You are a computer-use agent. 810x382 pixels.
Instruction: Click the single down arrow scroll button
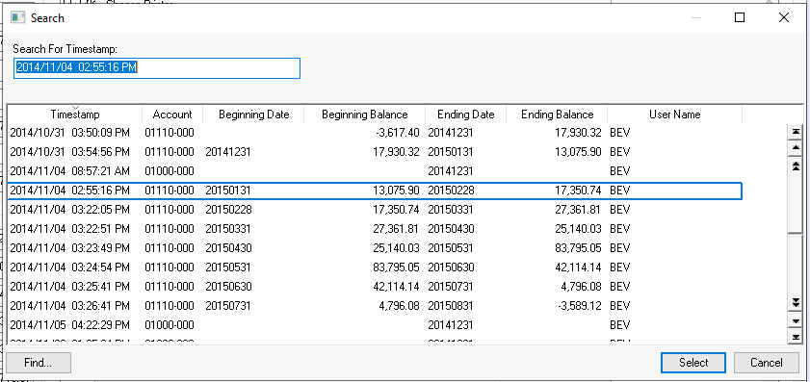click(x=796, y=321)
